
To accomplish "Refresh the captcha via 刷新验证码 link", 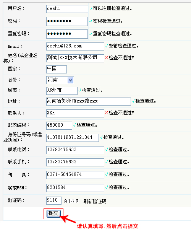I will coord(95,201).
